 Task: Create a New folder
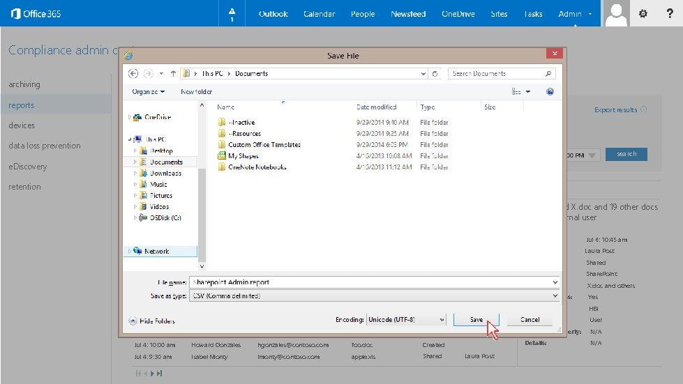coord(197,92)
